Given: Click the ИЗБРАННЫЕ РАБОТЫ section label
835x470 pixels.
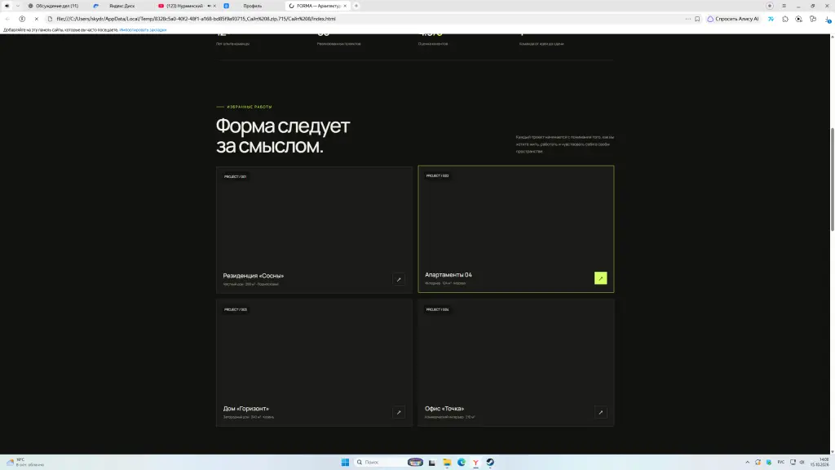Looking at the screenshot, I should click(250, 107).
